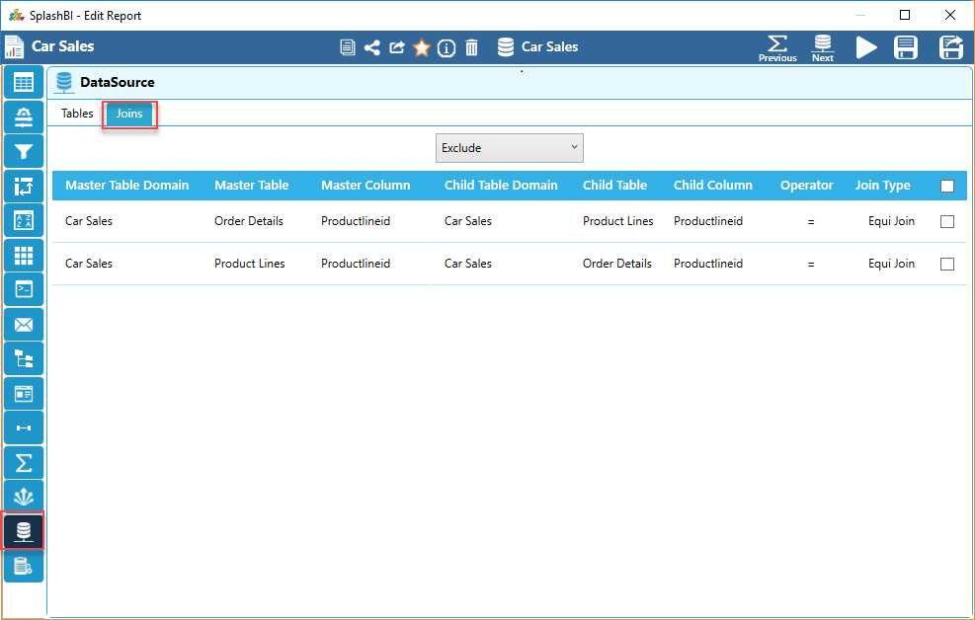This screenshot has width=975, height=620.
Task: Open the A-Z sort sidebar icon
Action: pyautogui.click(x=24, y=220)
